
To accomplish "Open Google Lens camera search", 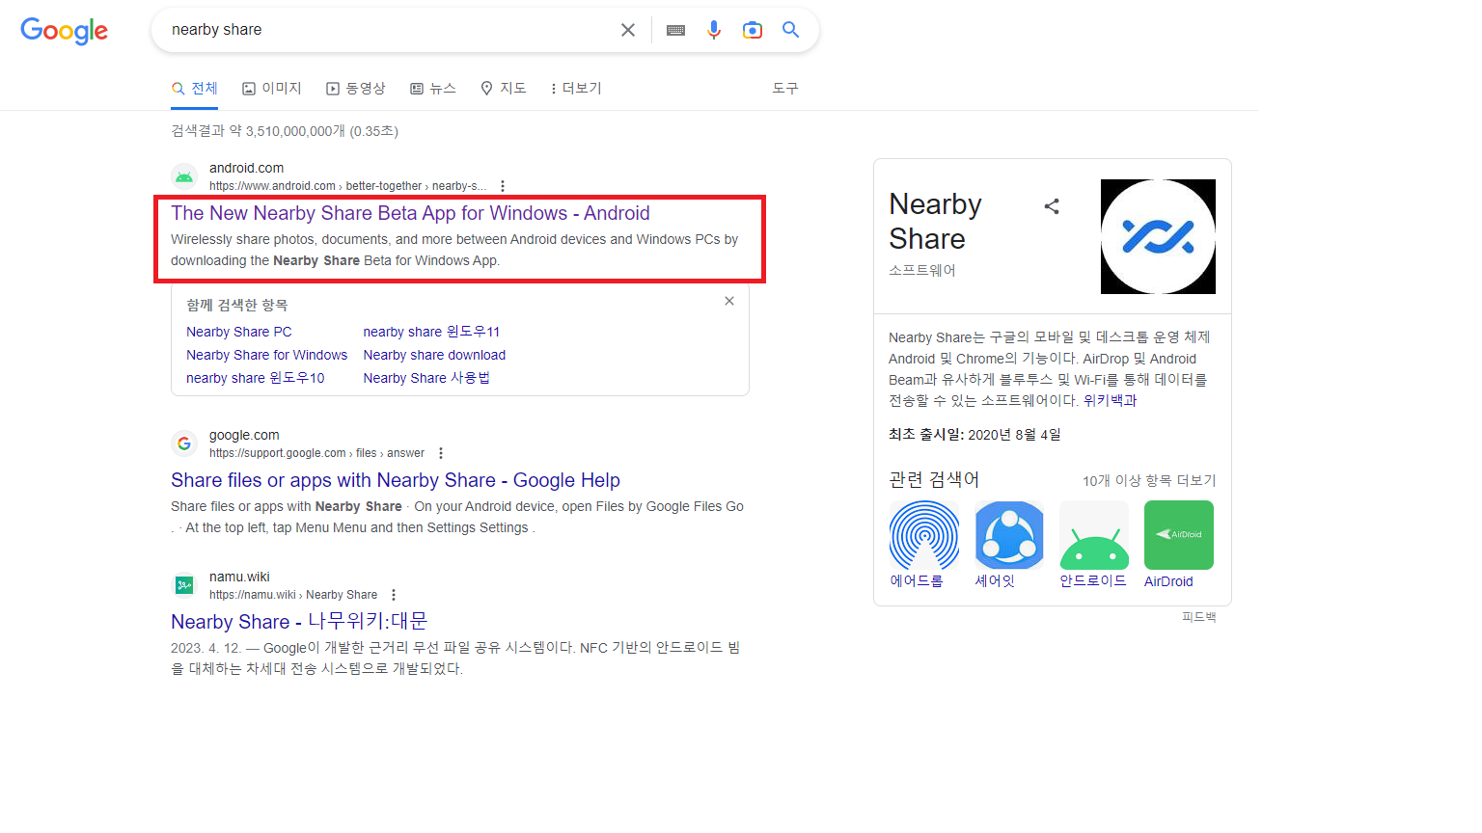I will pyautogui.click(x=753, y=30).
